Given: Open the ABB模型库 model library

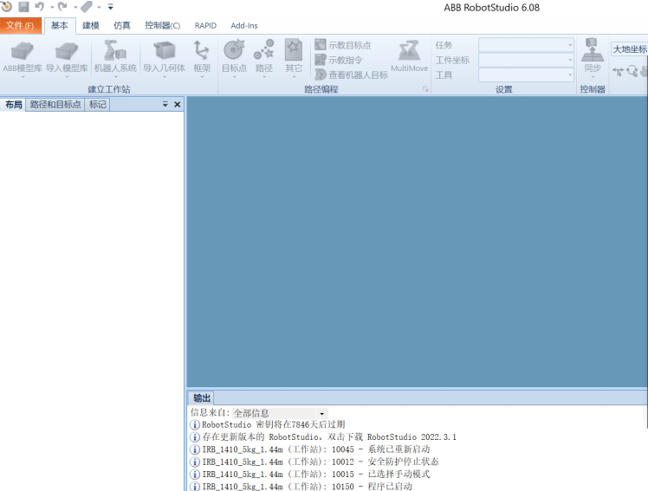Looking at the screenshot, I should click(23, 58).
